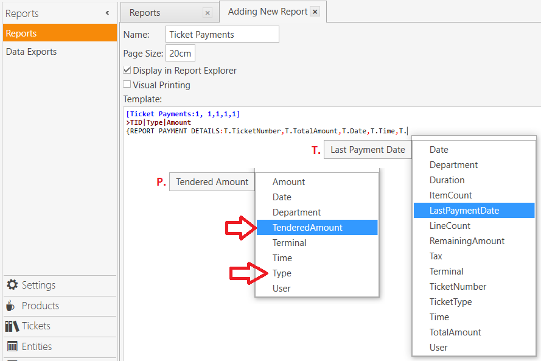
Task: Collapse the Reports sidebar panel arrow
Action: point(107,13)
